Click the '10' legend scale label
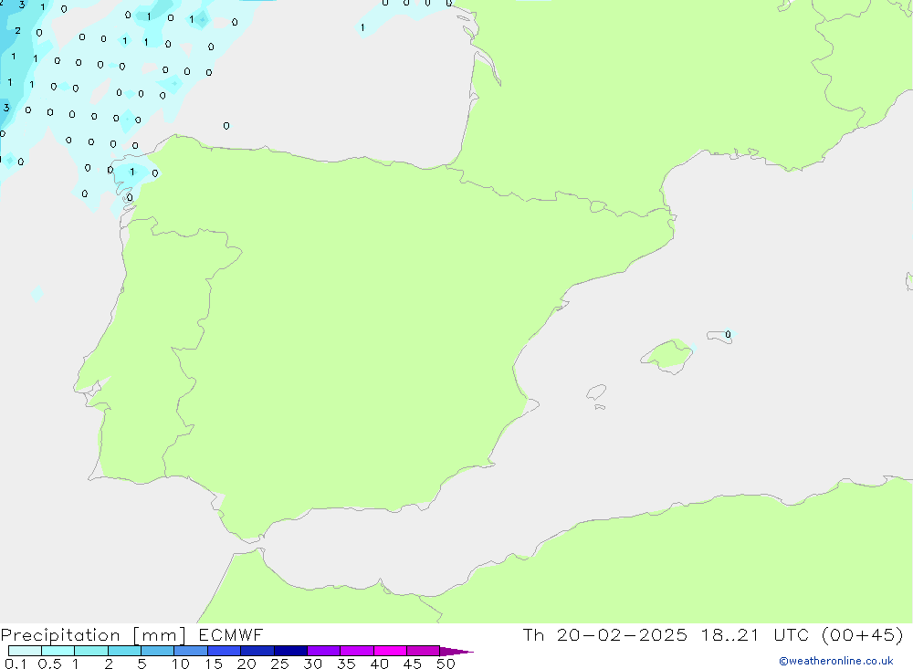Image resolution: width=913 pixels, height=669 pixels. pos(181,664)
